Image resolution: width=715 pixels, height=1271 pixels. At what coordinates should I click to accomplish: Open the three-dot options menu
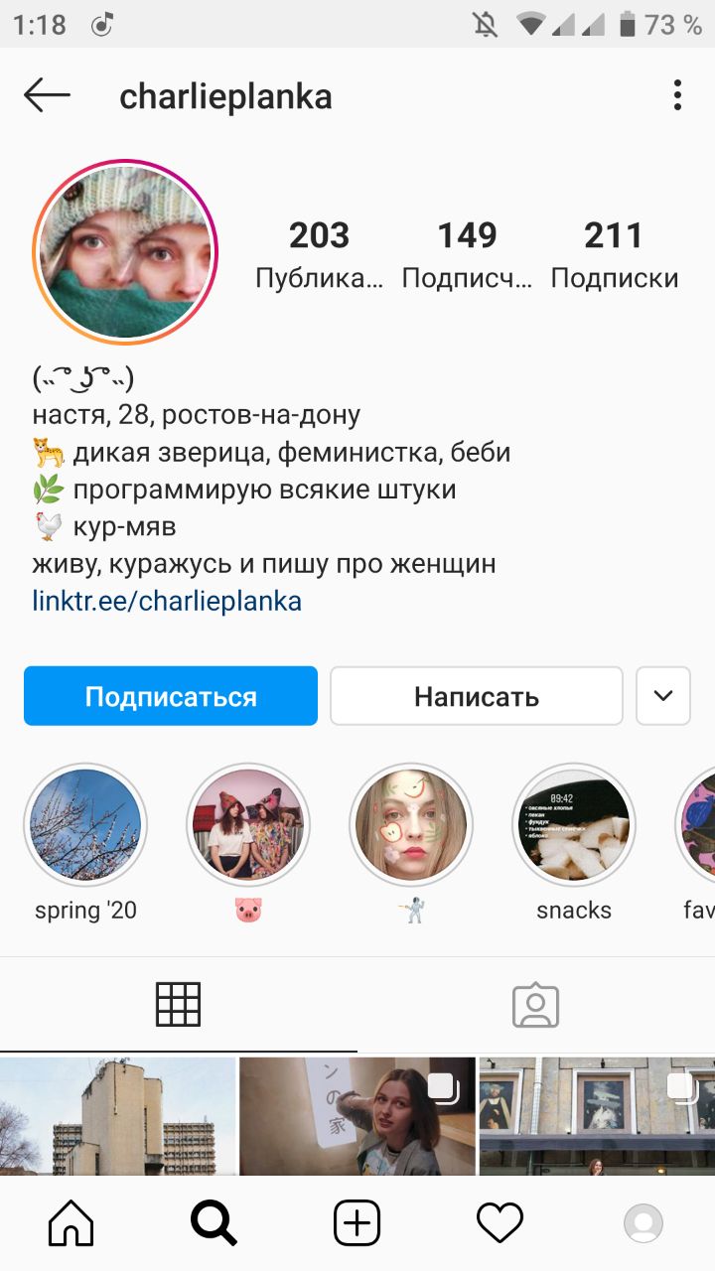pos(677,96)
